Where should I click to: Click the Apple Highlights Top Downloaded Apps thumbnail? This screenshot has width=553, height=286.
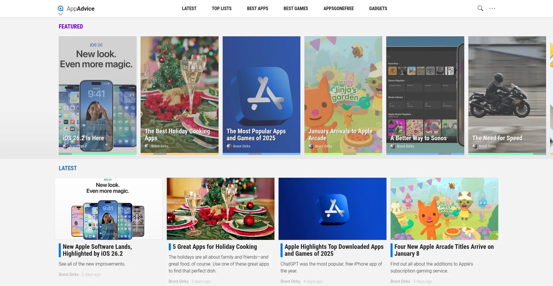332,209
